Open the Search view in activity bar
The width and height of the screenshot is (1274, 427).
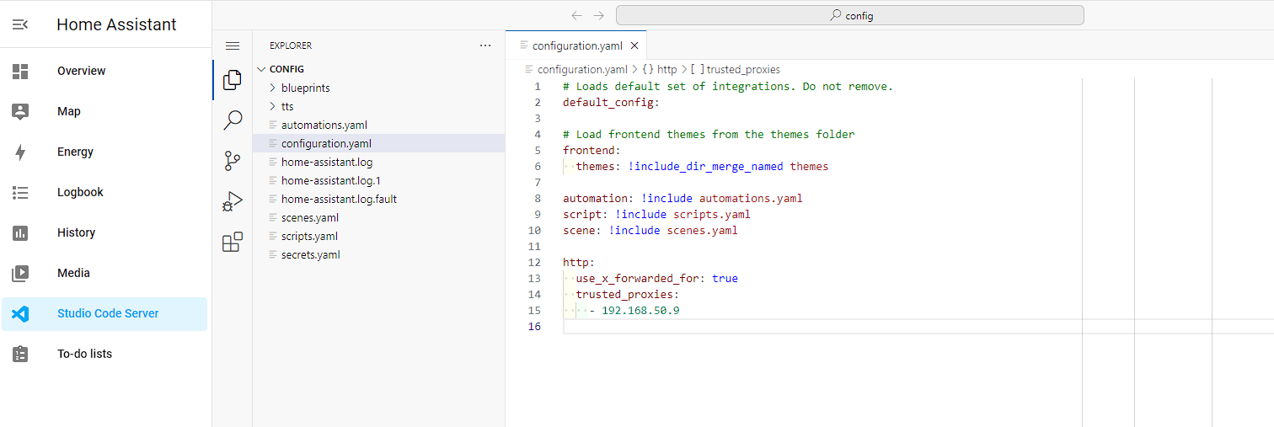[232, 120]
